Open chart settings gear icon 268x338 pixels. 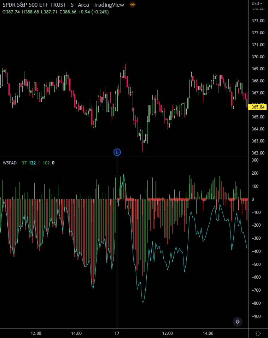(x=258, y=333)
